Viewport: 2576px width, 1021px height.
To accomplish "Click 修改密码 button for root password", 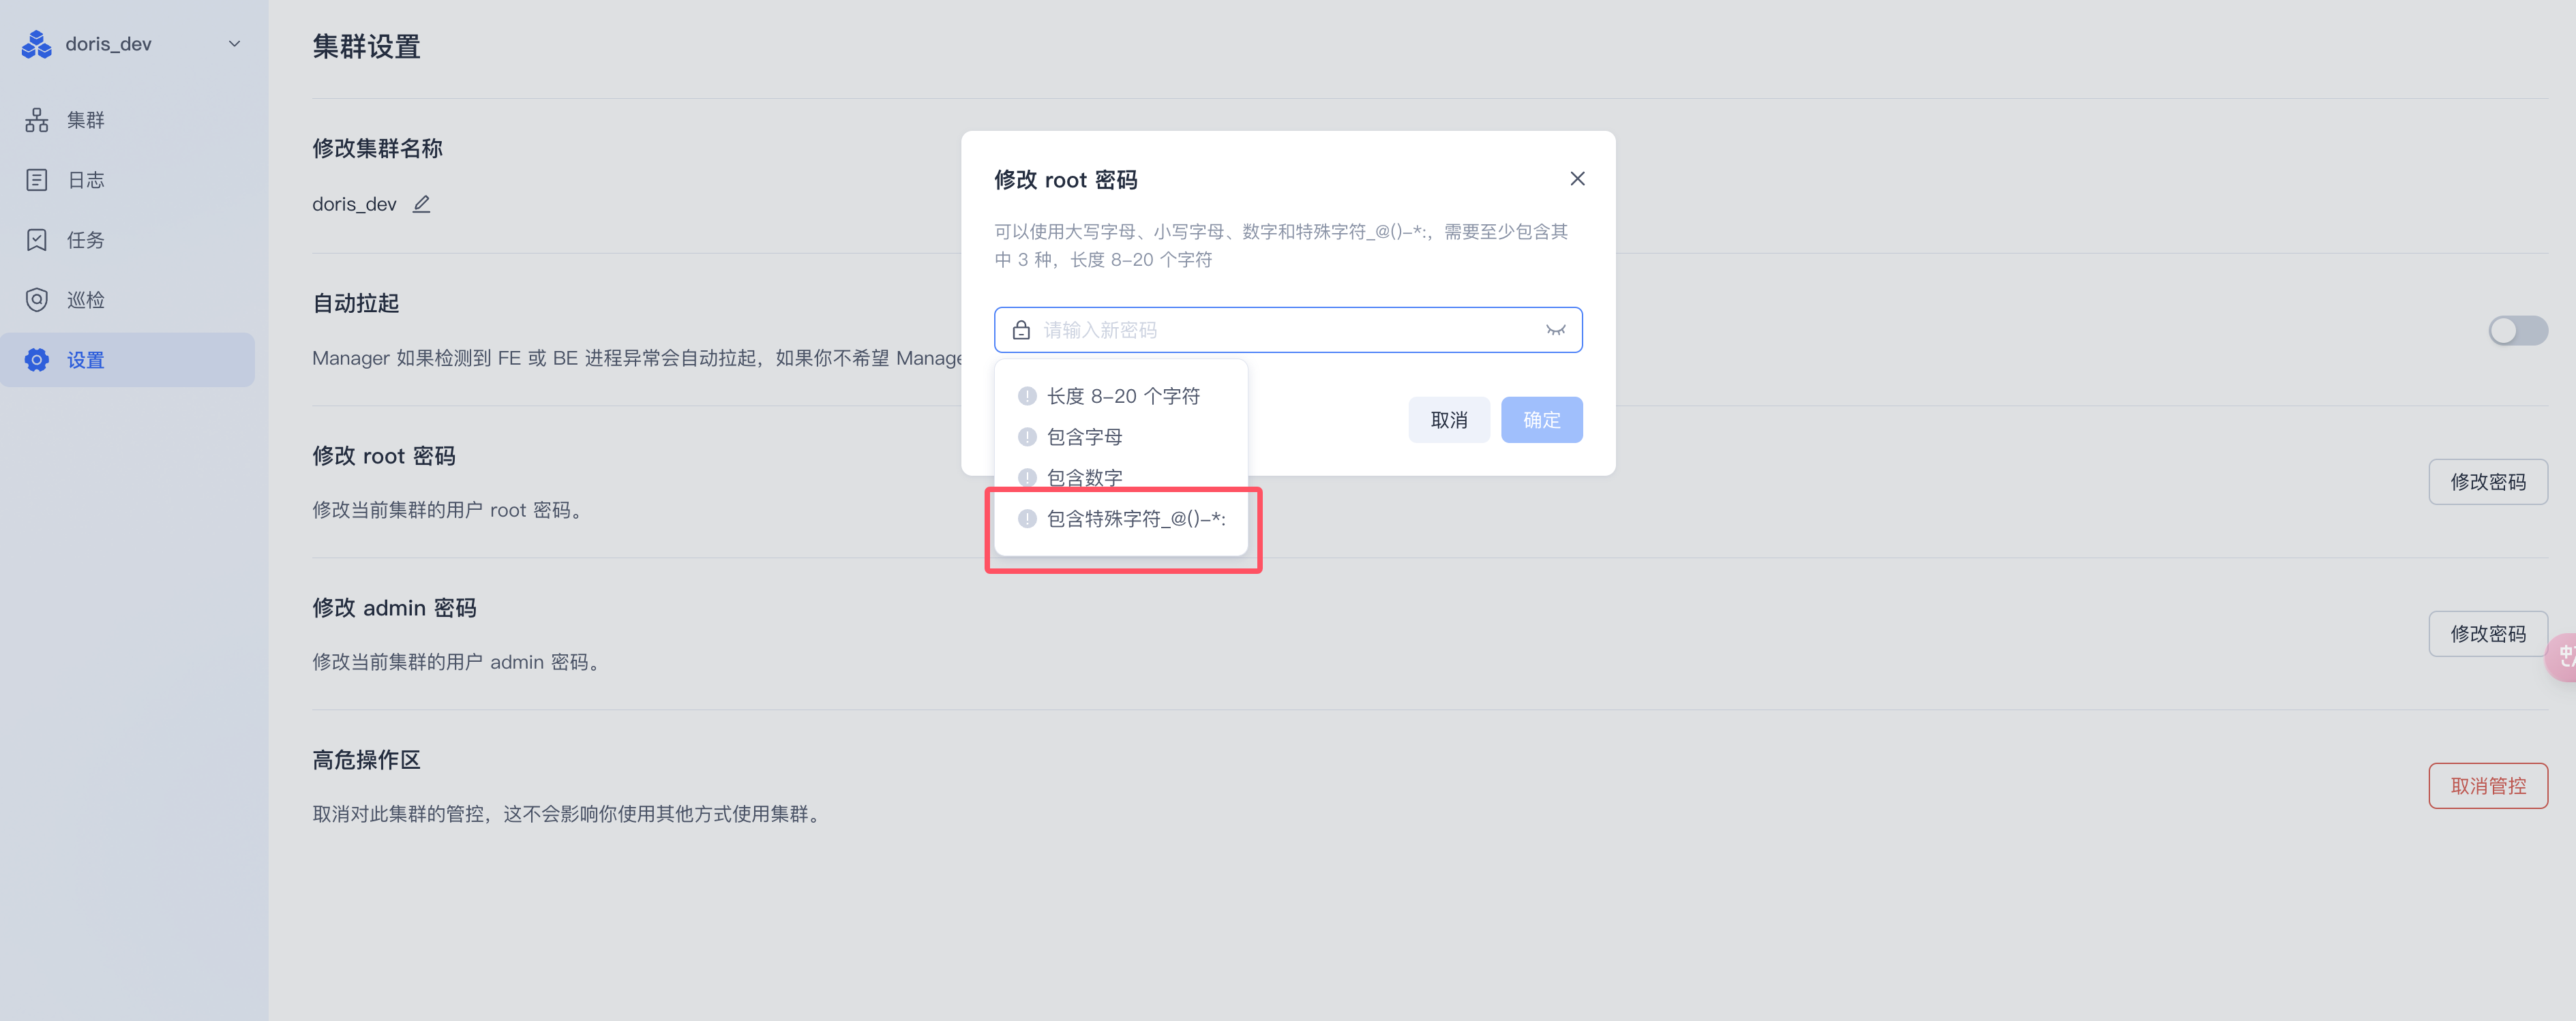I will pos(2487,482).
